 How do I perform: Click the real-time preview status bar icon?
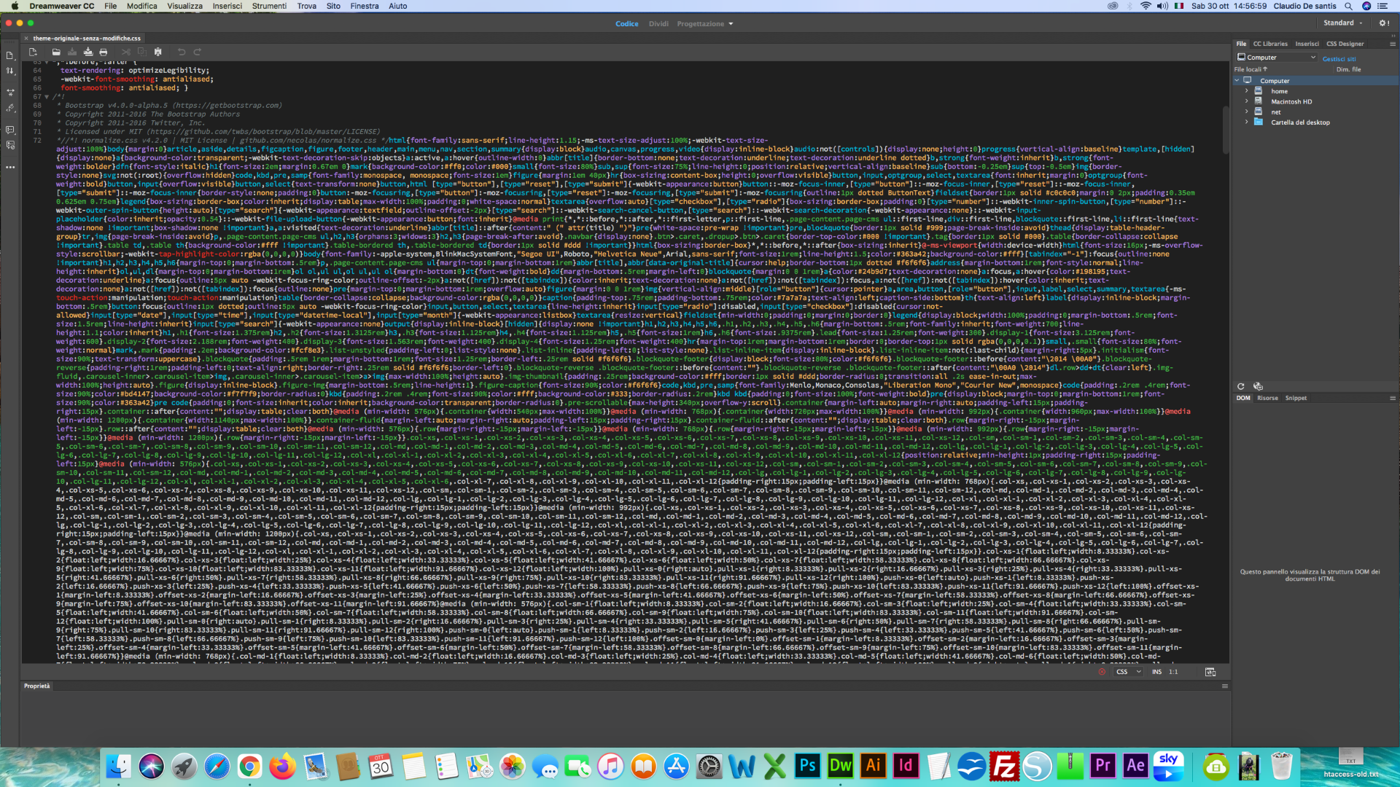tap(1210, 672)
